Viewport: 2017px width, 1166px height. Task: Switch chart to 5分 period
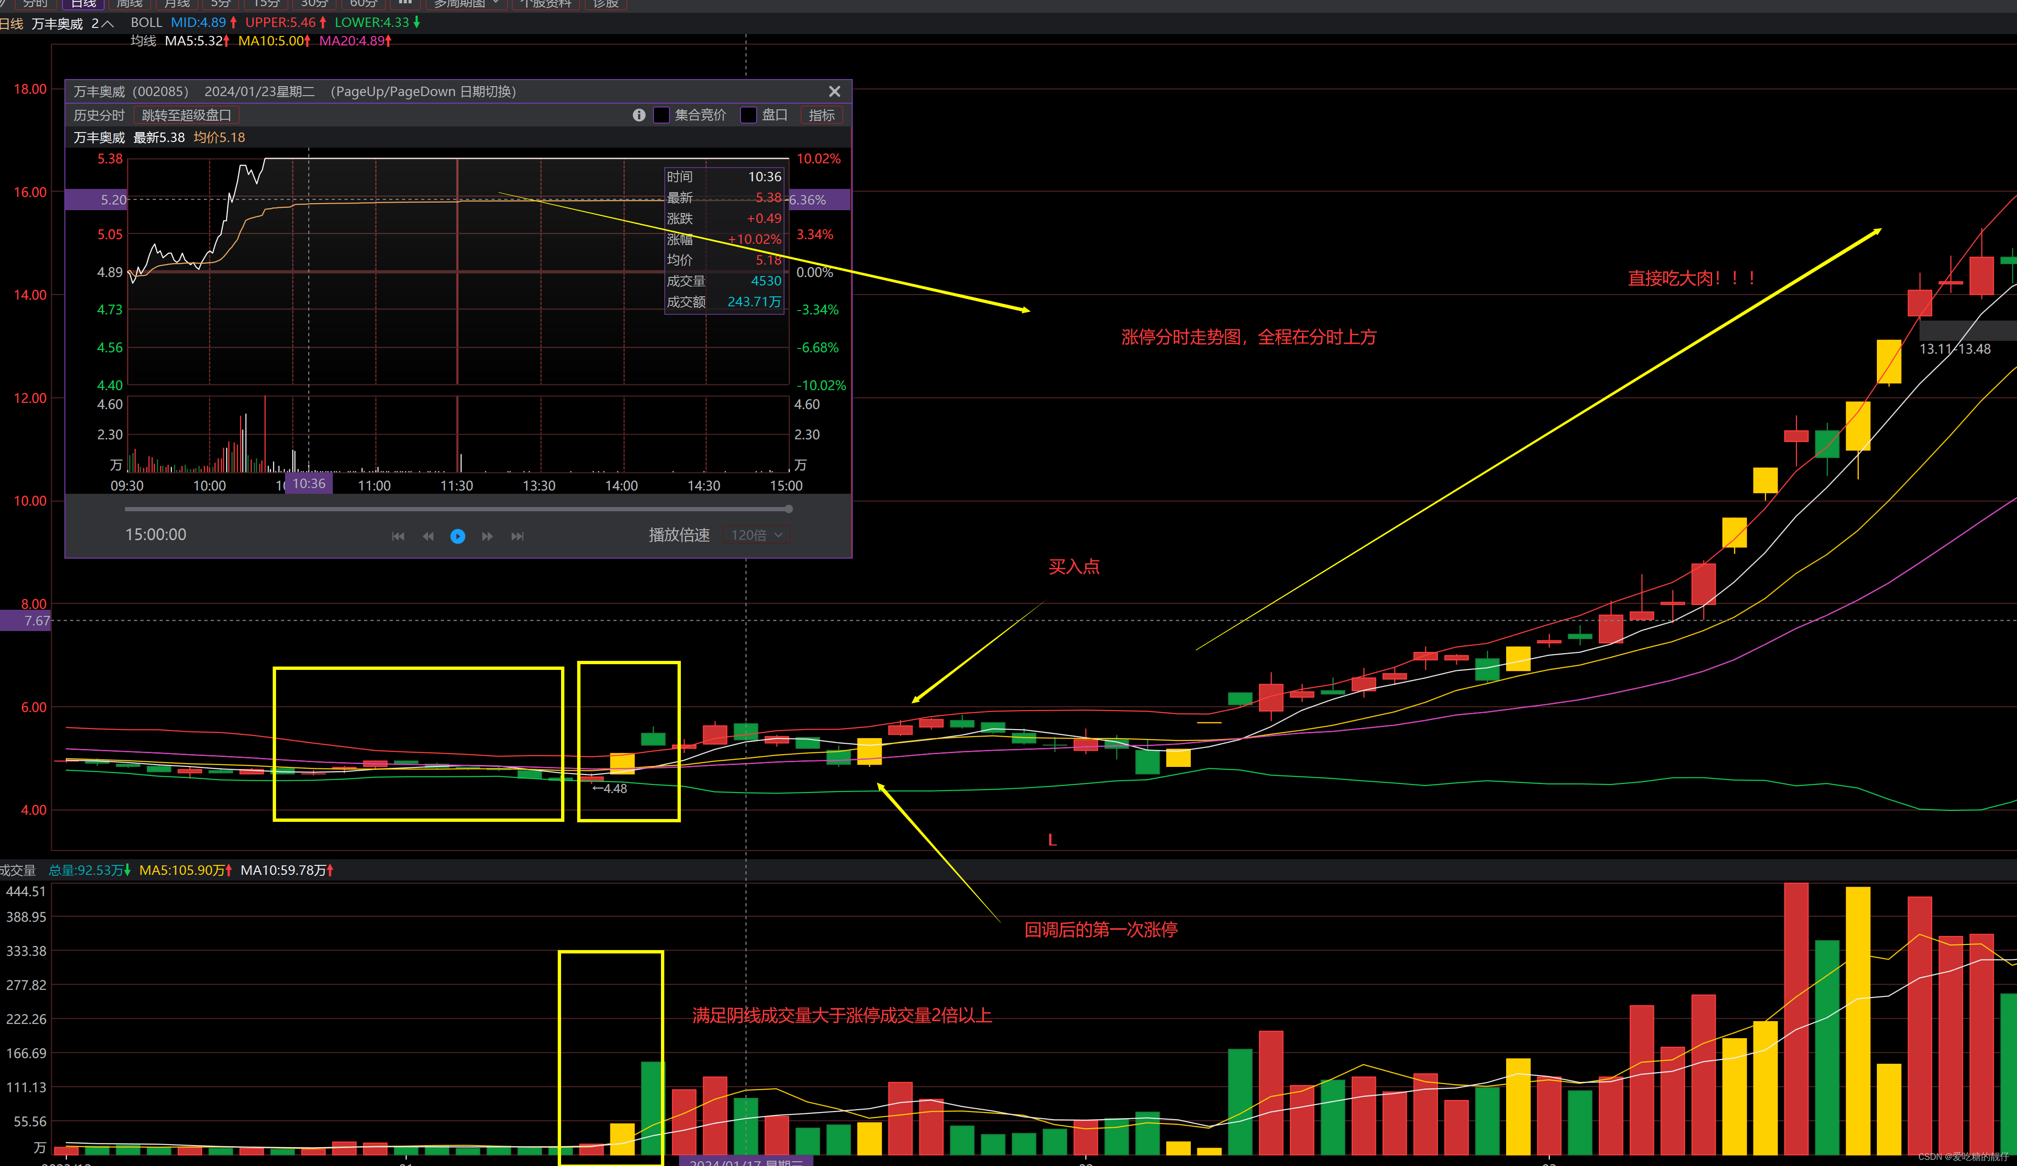tap(221, 4)
